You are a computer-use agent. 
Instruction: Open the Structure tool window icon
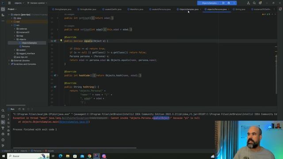tap(3, 15)
